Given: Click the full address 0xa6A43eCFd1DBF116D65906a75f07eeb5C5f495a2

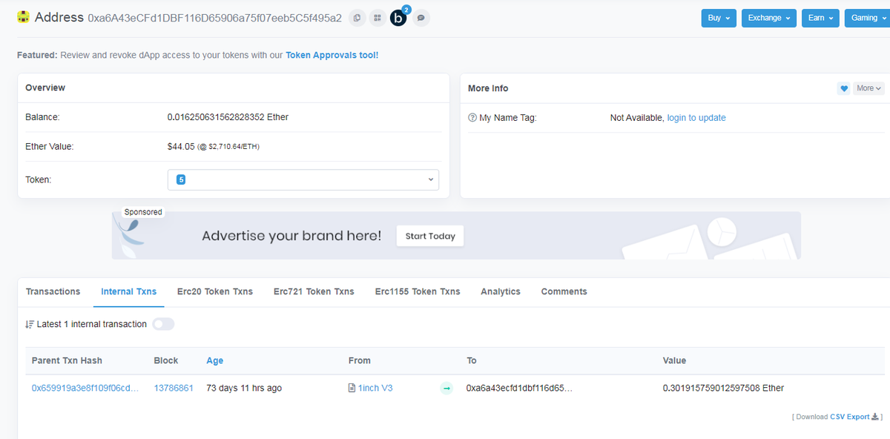Looking at the screenshot, I should click(x=215, y=18).
